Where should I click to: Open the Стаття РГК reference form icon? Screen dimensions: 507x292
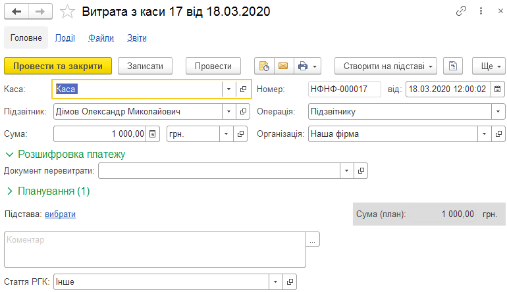point(290,281)
